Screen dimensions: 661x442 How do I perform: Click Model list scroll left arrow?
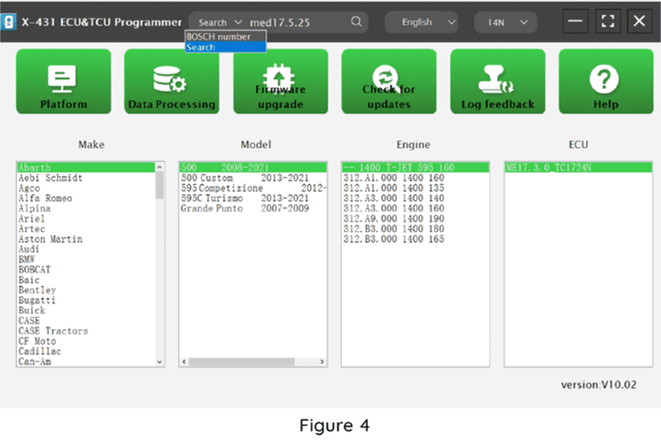[x=184, y=362]
